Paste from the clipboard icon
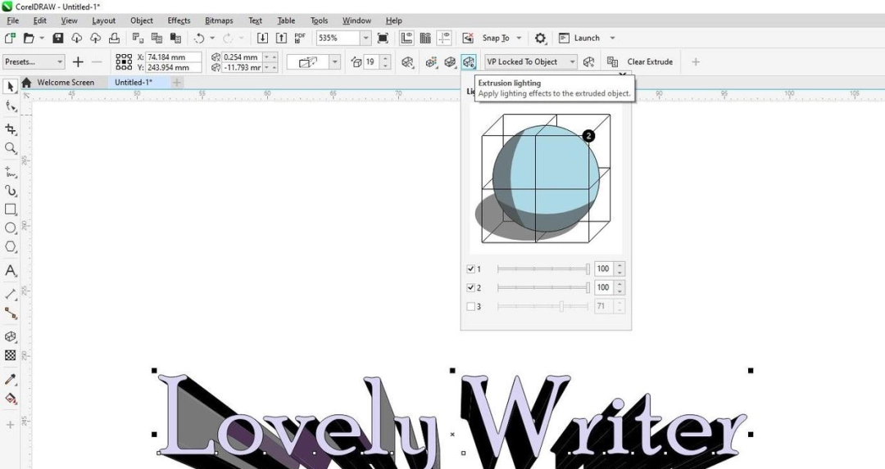This screenshot has width=885, height=469. coord(175,38)
